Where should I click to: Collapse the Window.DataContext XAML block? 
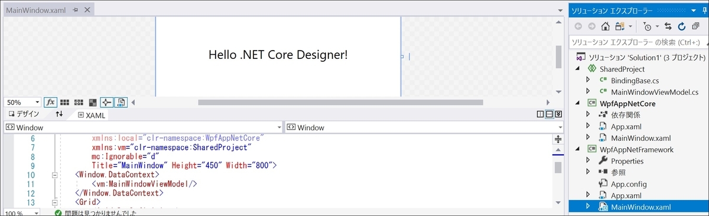pos(55,175)
